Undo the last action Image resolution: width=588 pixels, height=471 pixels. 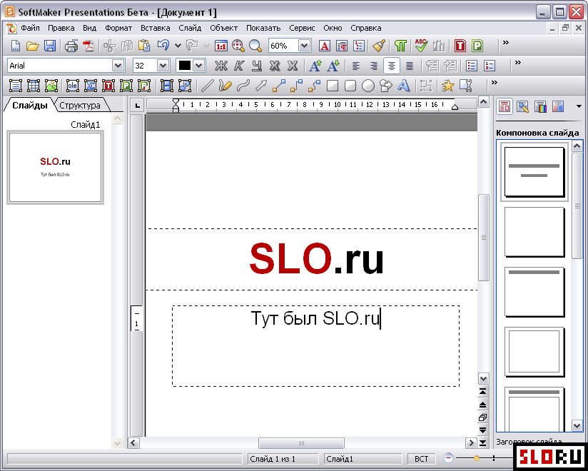point(163,46)
